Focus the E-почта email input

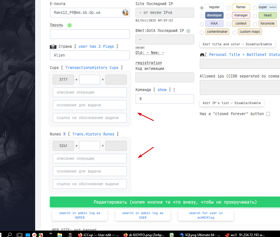[90, 13]
